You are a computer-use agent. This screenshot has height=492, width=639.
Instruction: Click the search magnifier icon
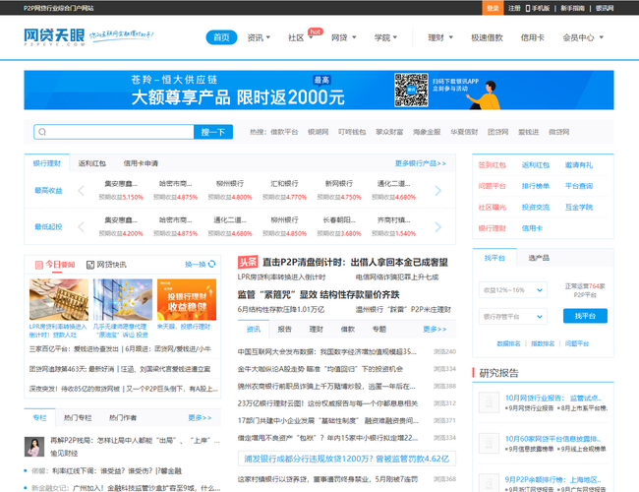pos(42,132)
